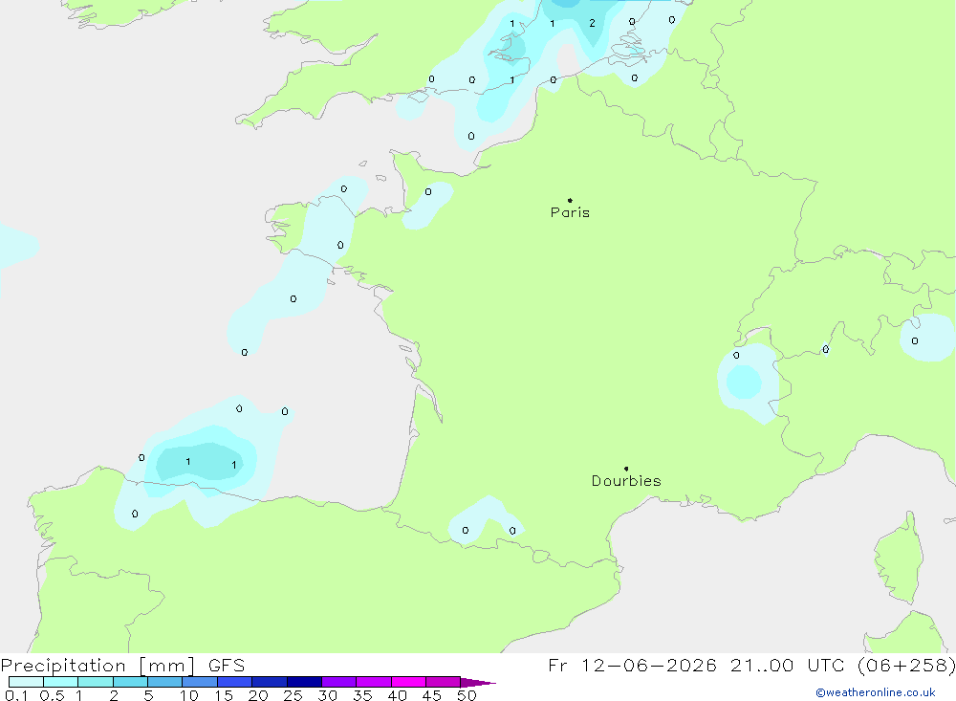This screenshot has height=701, width=956.
Task: Click the legend value '25'
Action: (293, 695)
